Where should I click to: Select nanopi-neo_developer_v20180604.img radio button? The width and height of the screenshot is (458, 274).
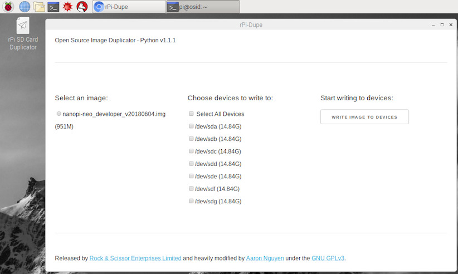coord(59,114)
